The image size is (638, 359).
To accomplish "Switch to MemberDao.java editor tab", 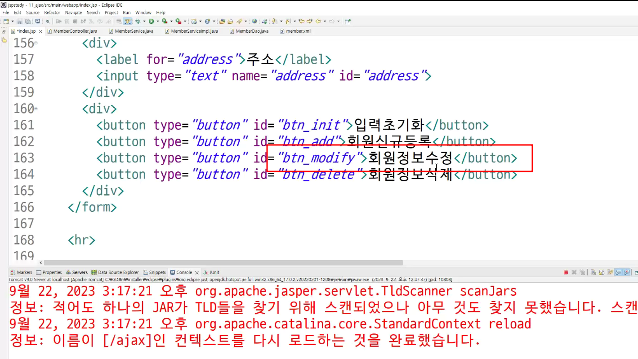I will click(249, 31).
